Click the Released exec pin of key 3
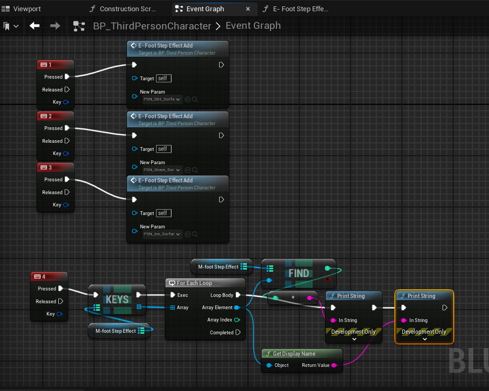The image size is (489, 391). click(x=67, y=192)
